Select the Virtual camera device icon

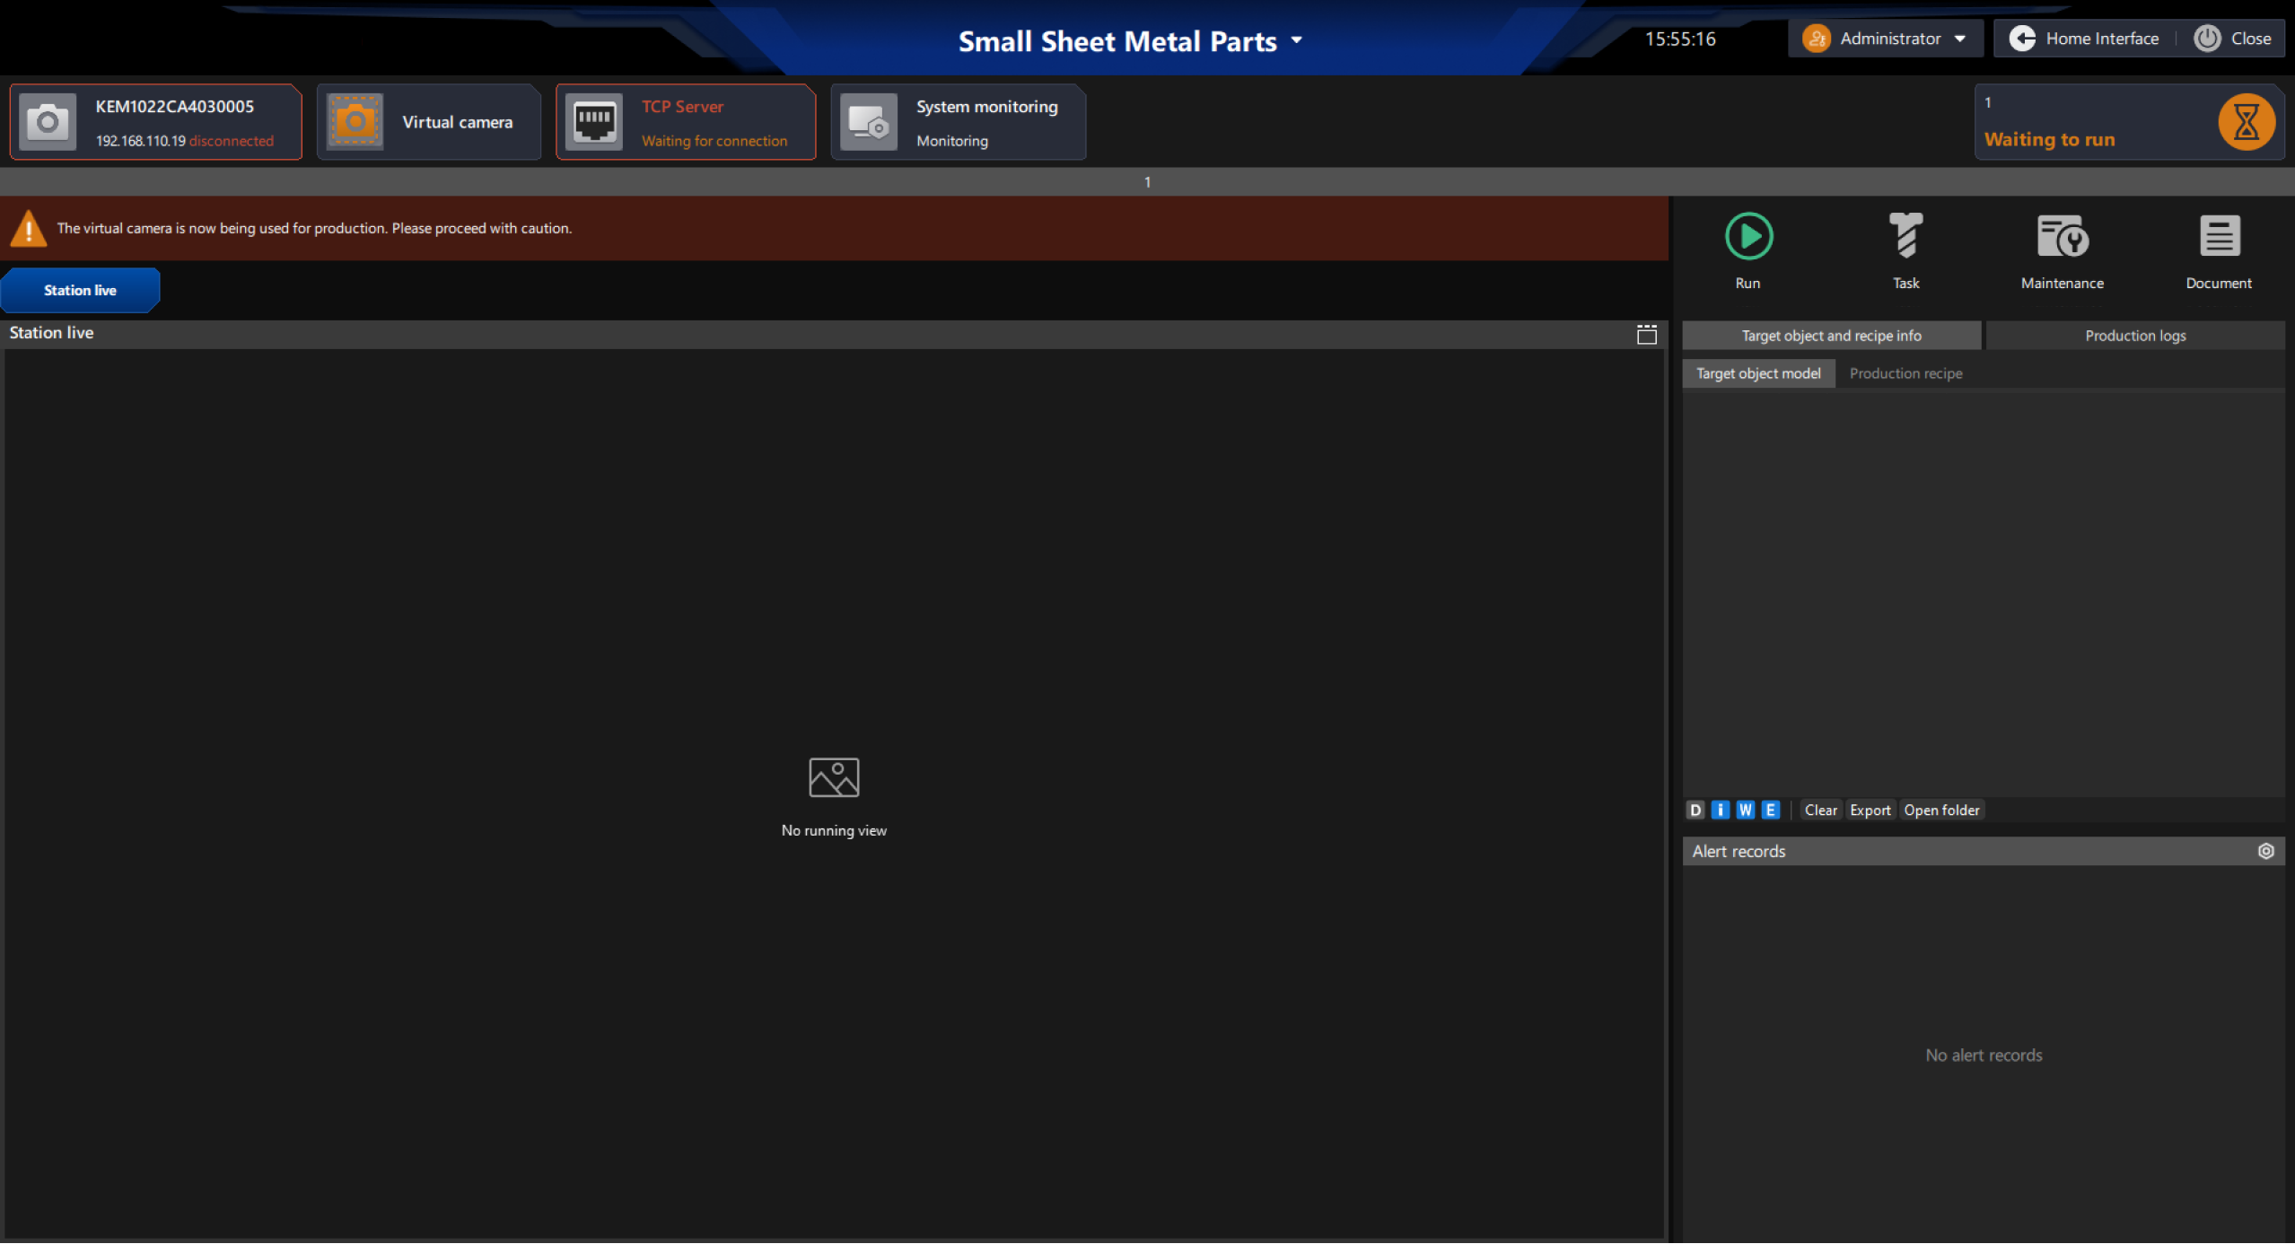click(355, 121)
